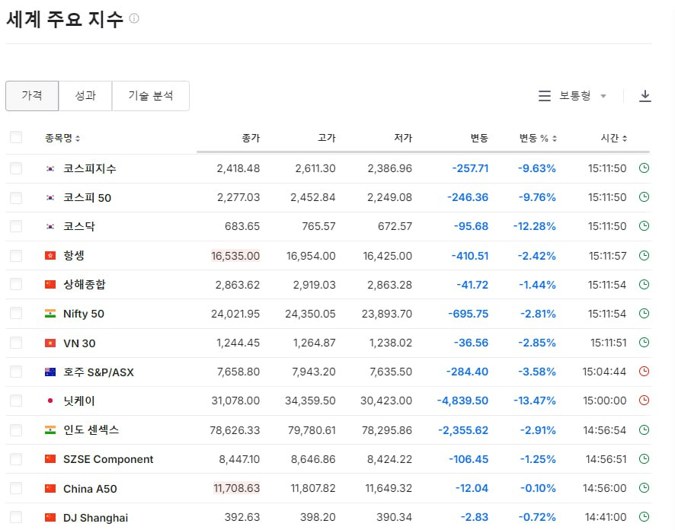
Task: Click the highlighted 16,535.00 항셍 closing price
Action: (235, 256)
